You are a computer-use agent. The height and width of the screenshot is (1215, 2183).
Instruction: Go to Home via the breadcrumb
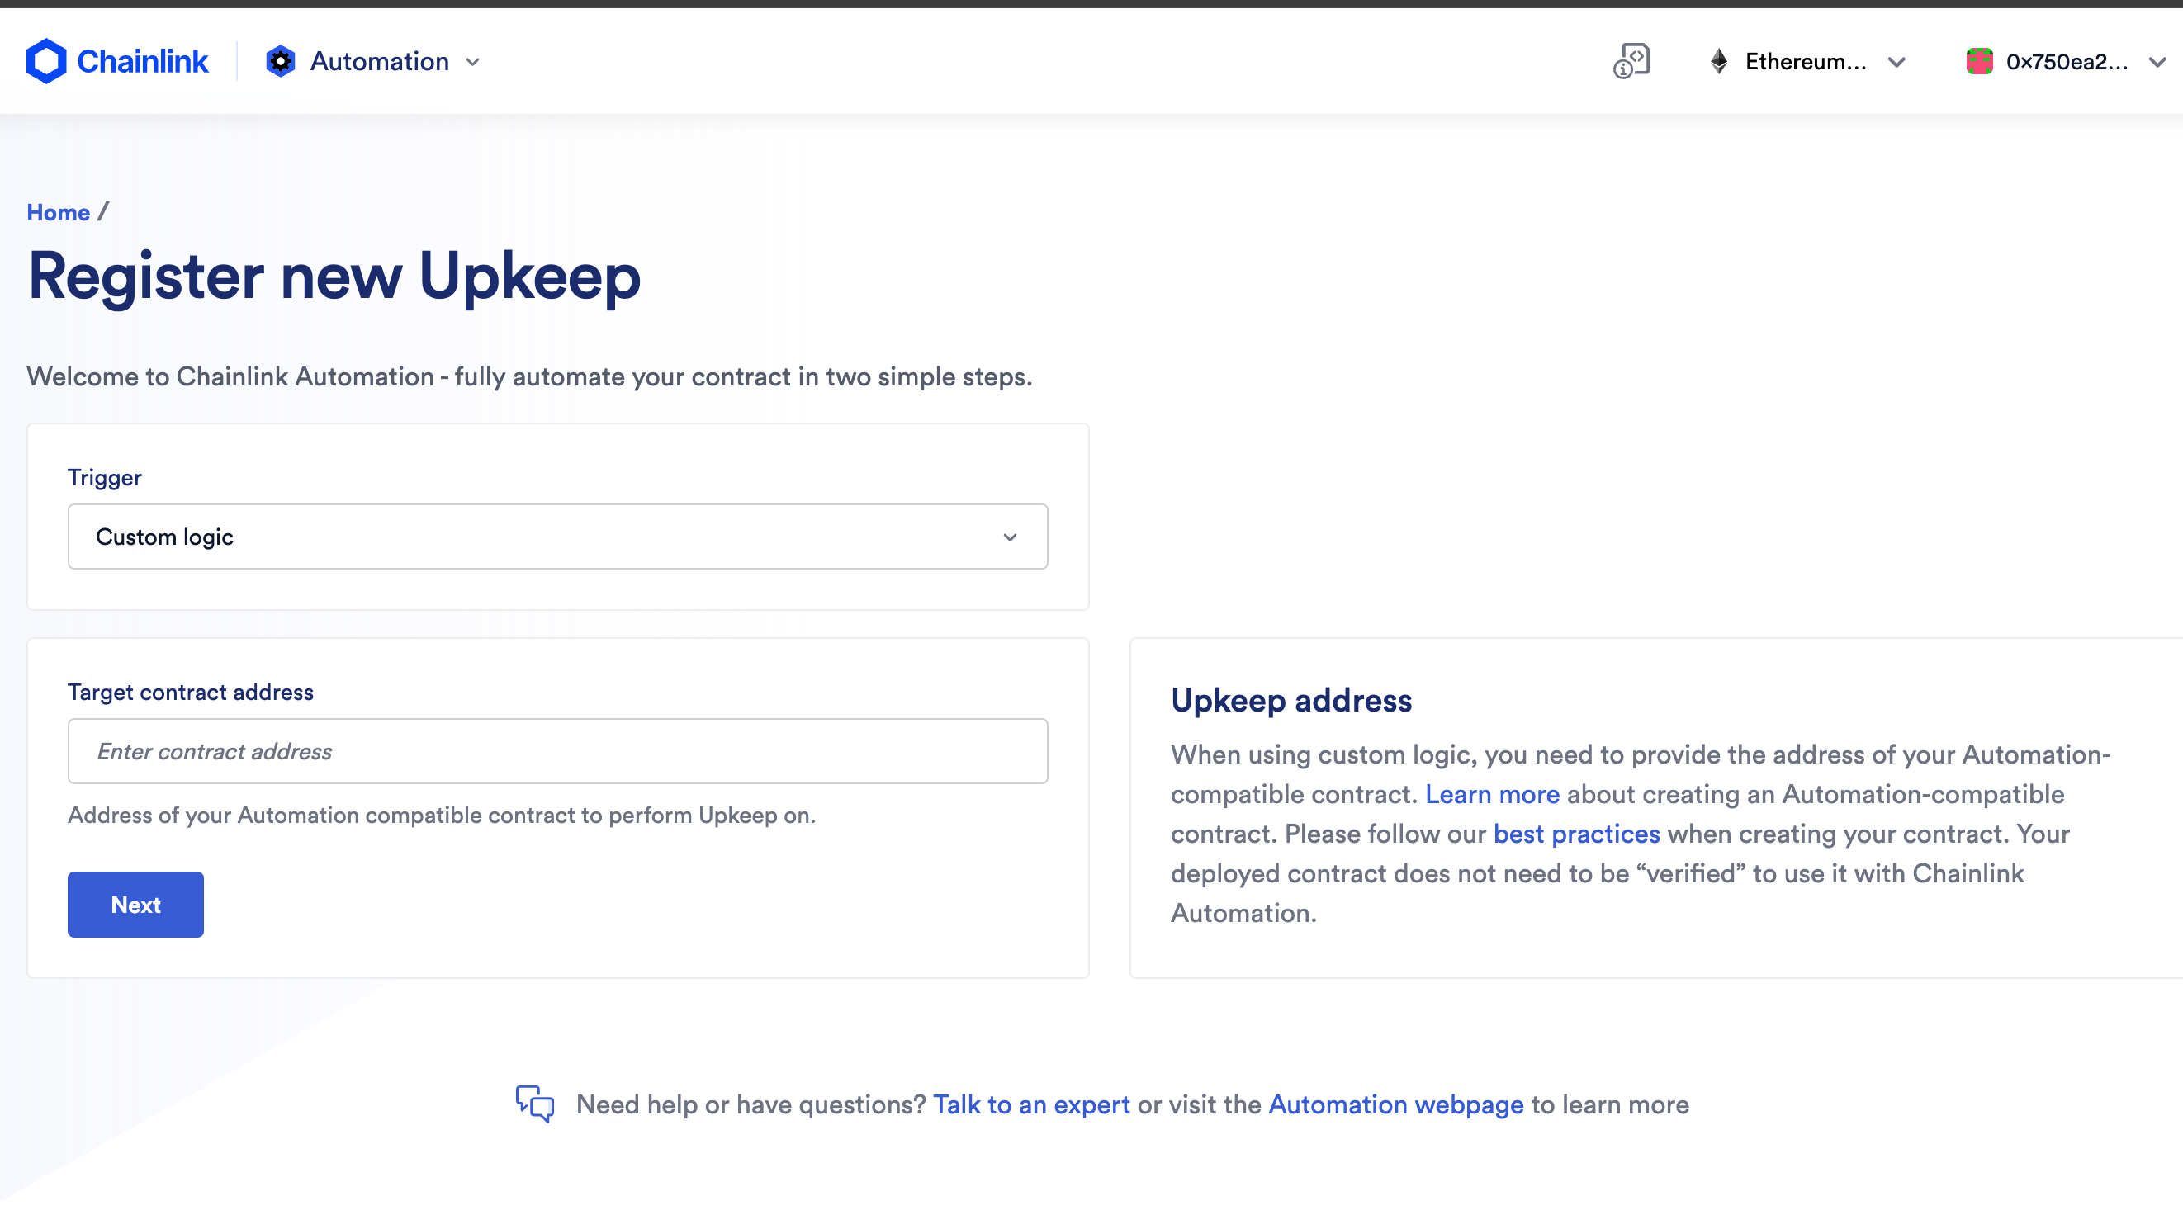59,212
